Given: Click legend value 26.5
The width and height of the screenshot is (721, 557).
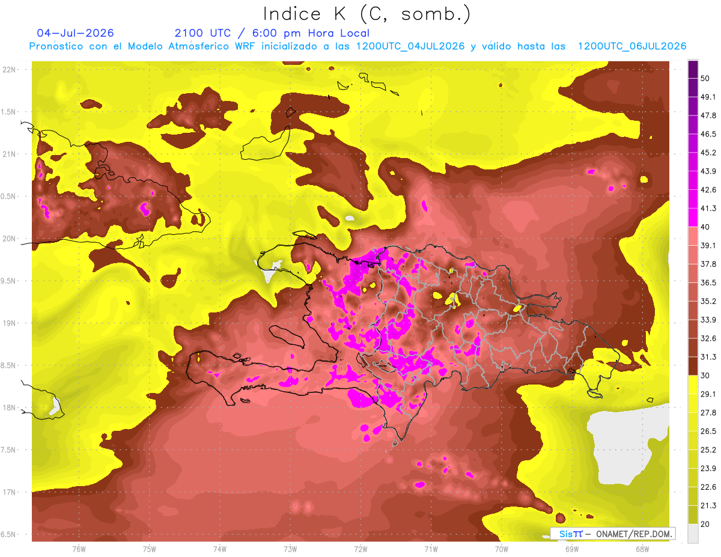Looking at the screenshot, I should tap(708, 431).
